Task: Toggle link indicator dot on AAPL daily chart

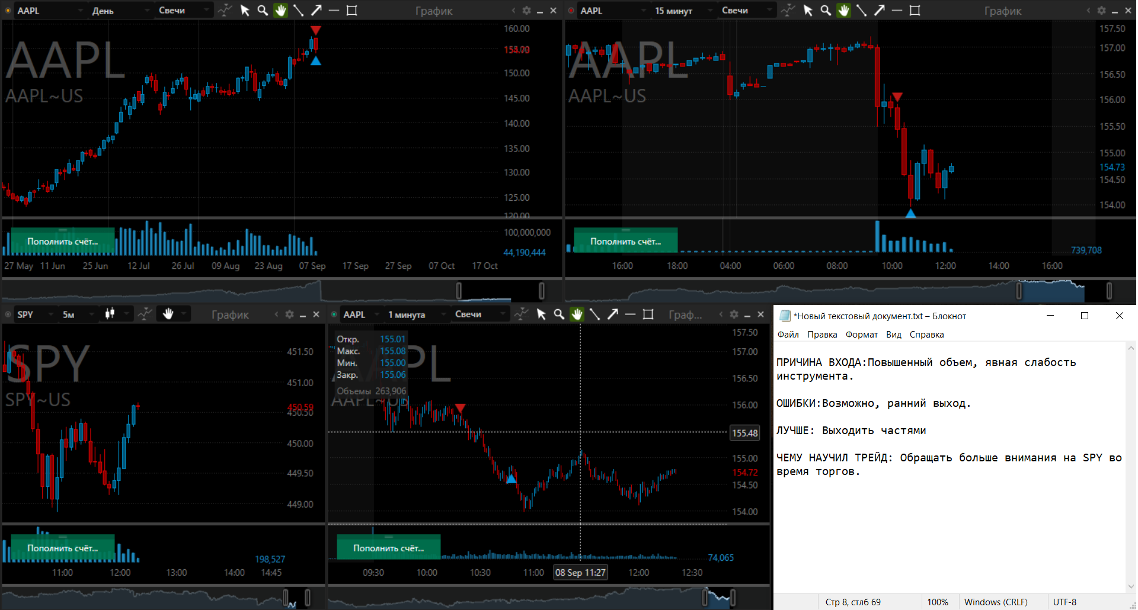Action: [8, 11]
